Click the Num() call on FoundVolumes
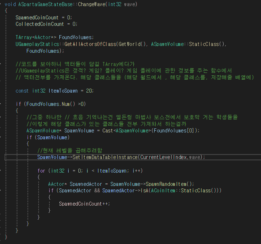 tap(68, 104)
